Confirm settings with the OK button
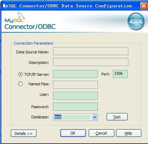Image resolution: width=148 pixels, height=144 pixels. click(73, 133)
